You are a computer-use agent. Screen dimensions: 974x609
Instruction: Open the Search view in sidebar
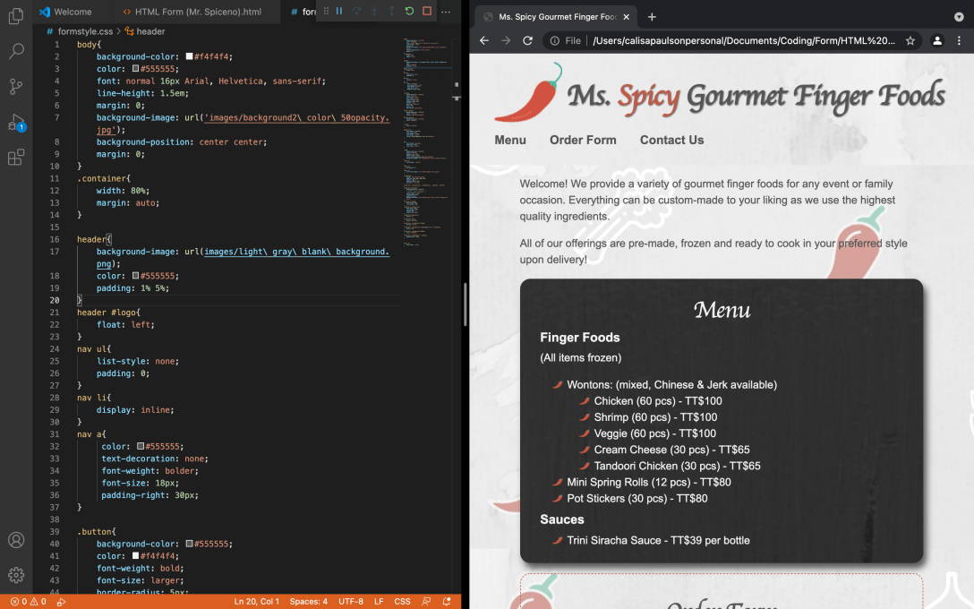(x=16, y=52)
